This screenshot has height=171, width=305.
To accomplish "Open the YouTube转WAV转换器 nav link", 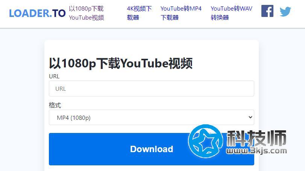I will [231, 13].
